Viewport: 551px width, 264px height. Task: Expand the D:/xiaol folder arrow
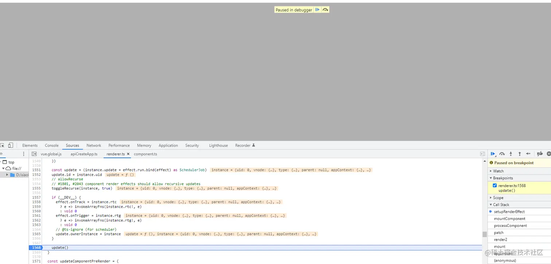7,175
